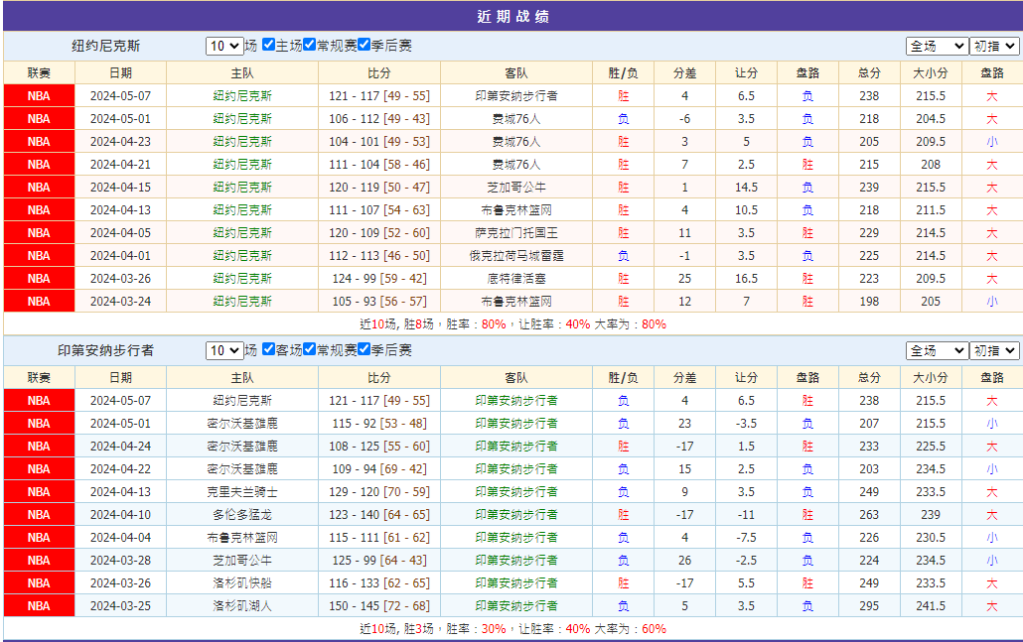Click 大小分 header in Pacers table
The image size is (1023, 642).
point(931,377)
